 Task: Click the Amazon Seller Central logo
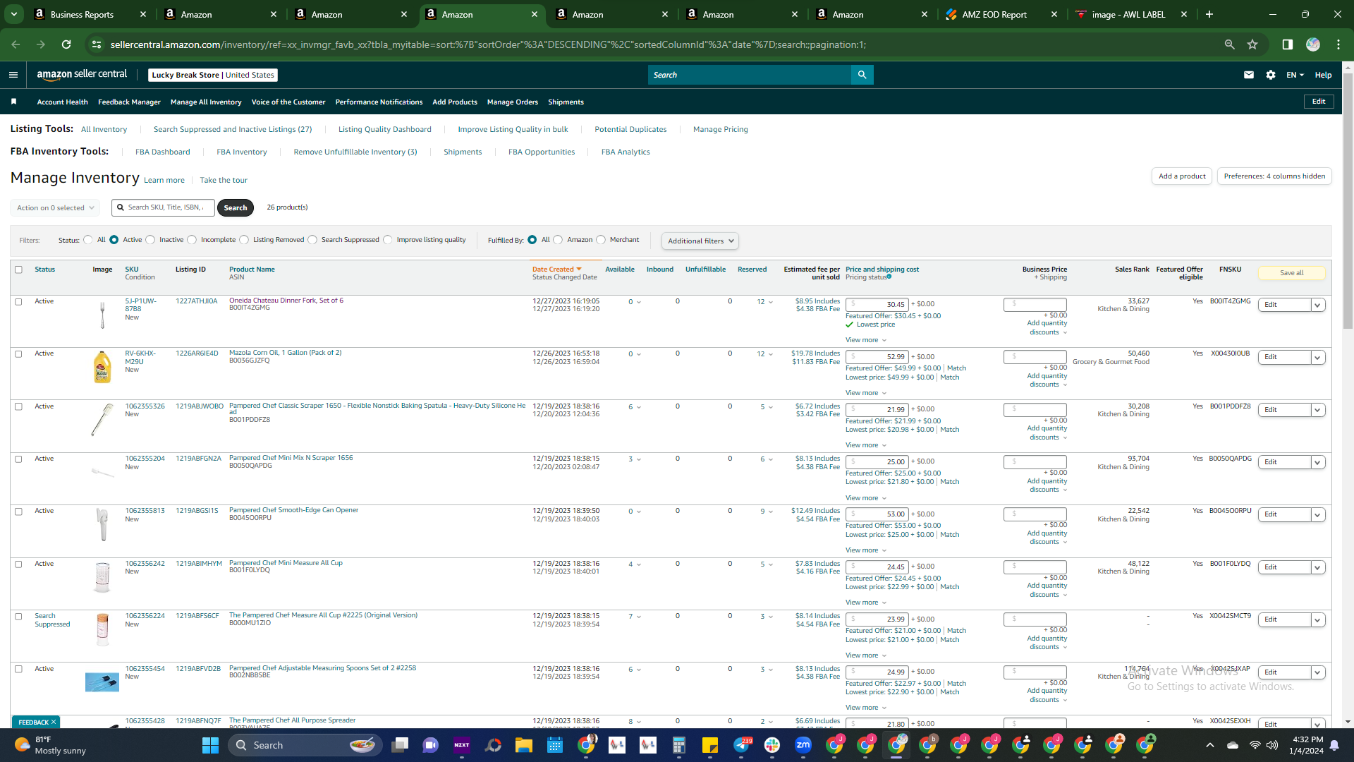(x=82, y=74)
